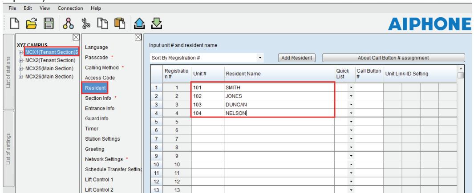Close the settings list panel
This screenshot has width=474, height=193.
(x=138, y=37)
